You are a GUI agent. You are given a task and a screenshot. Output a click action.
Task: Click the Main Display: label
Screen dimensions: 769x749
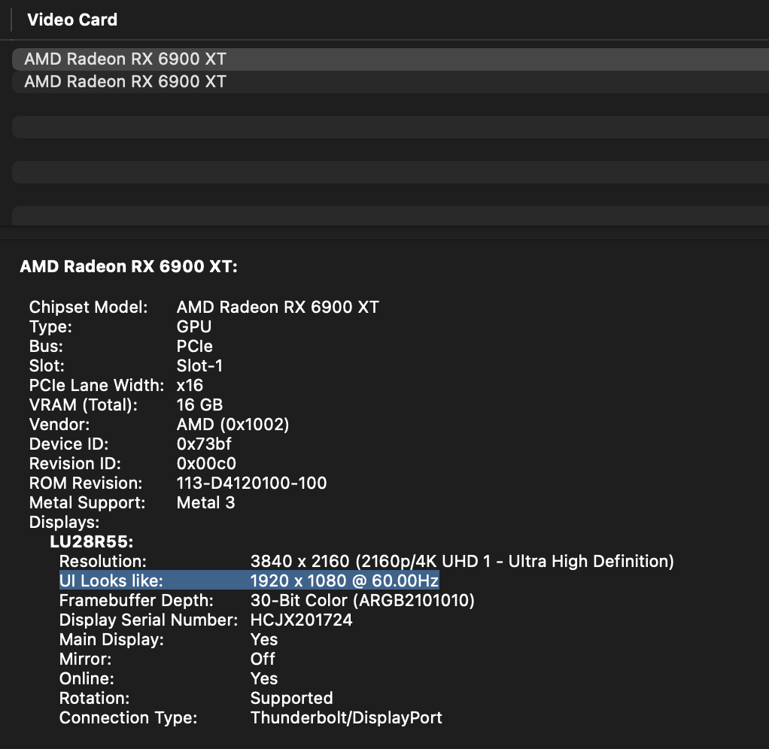tap(112, 640)
